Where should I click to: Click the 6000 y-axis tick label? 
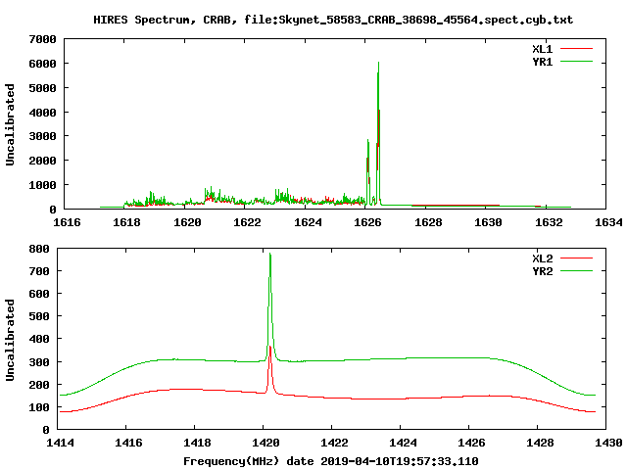[x=42, y=64]
